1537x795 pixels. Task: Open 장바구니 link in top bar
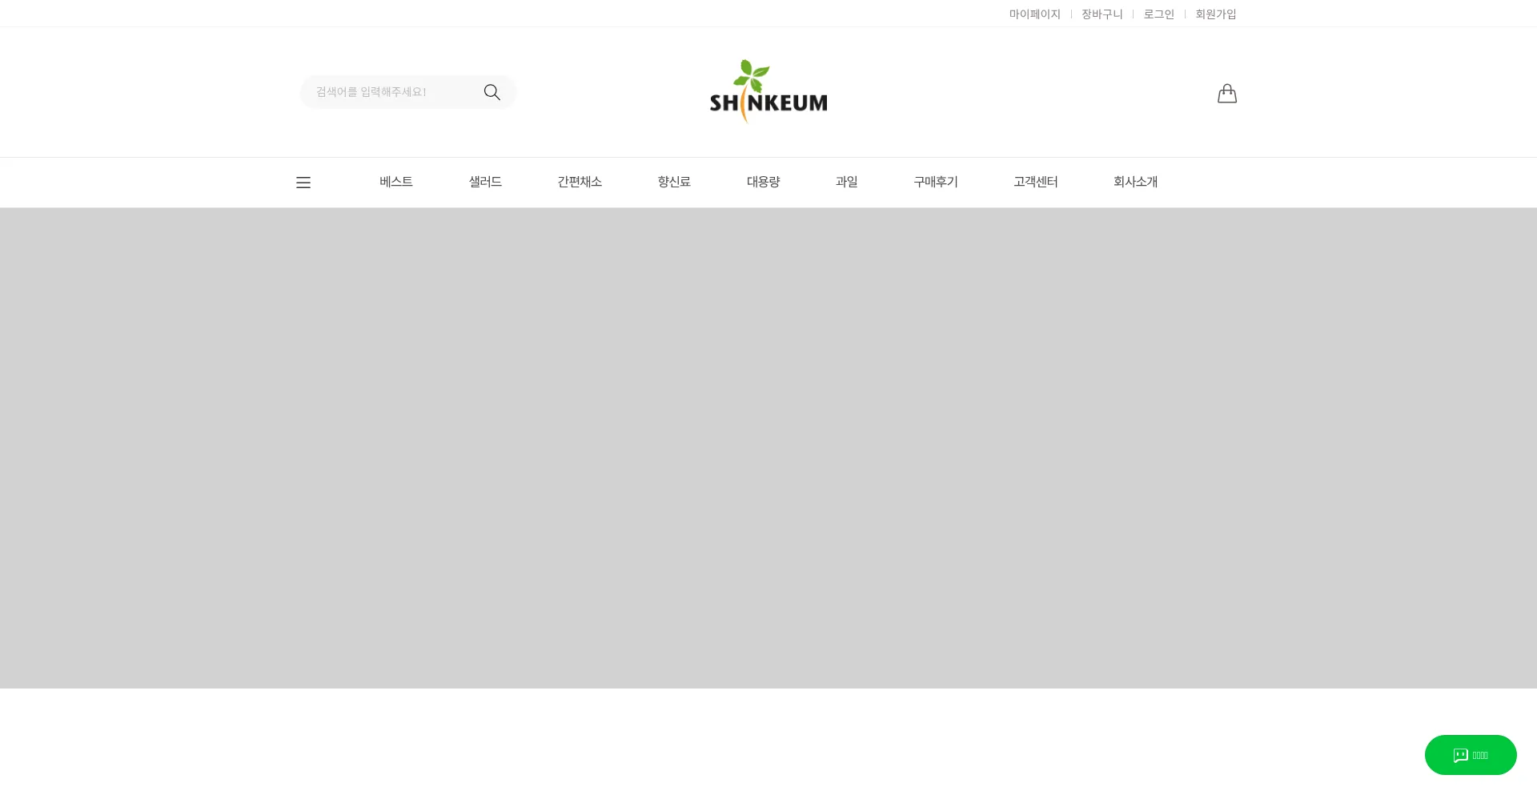pos(1102,14)
